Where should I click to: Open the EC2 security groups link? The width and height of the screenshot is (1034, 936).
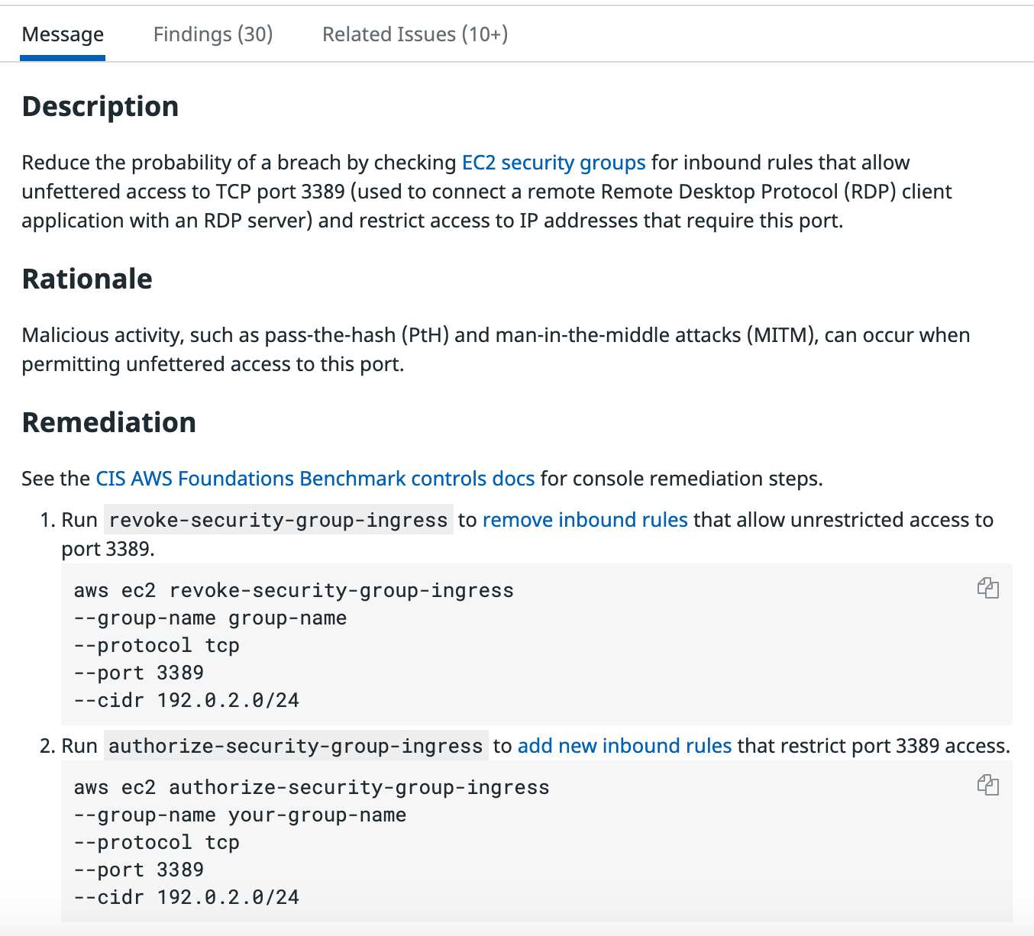(554, 163)
